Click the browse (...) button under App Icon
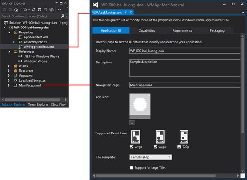The height and width of the screenshot is (180, 247). click(x=132, y=123)
